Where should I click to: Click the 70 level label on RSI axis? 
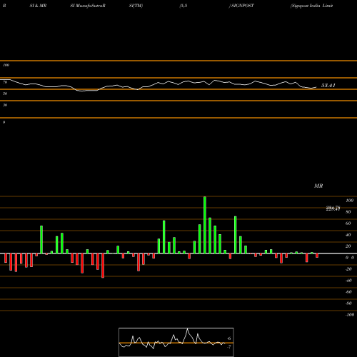click(5, 82)
